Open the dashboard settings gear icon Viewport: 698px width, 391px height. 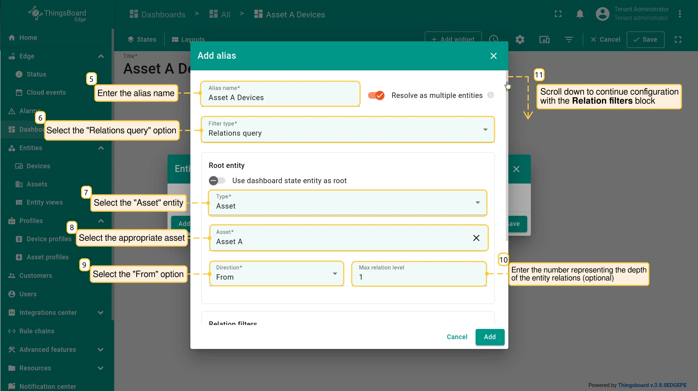point(520,40)
